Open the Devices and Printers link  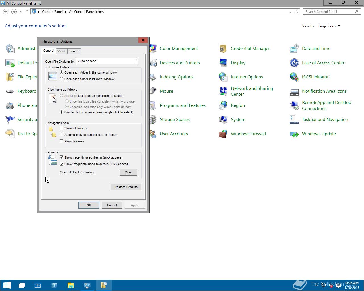[x=180, y=63]
